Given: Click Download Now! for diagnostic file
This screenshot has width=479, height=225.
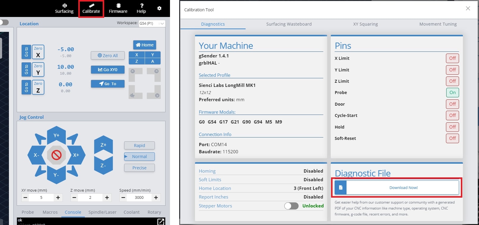Looking at the screenshot, I should 403,188.
